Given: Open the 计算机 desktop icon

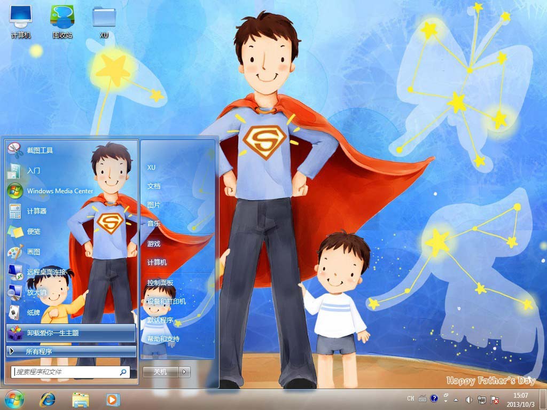Looking at the screenshot, I should click(x=21, y=21).
